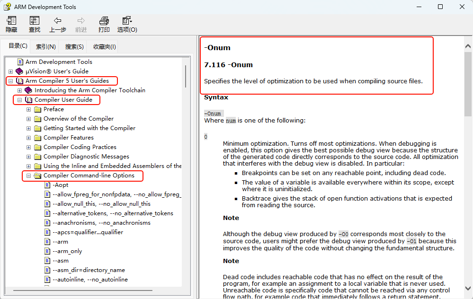This screenshot has width=473, height=299.
Task: Open Compiler Diagnostic Messages in the tree
Action: point(86,157)
